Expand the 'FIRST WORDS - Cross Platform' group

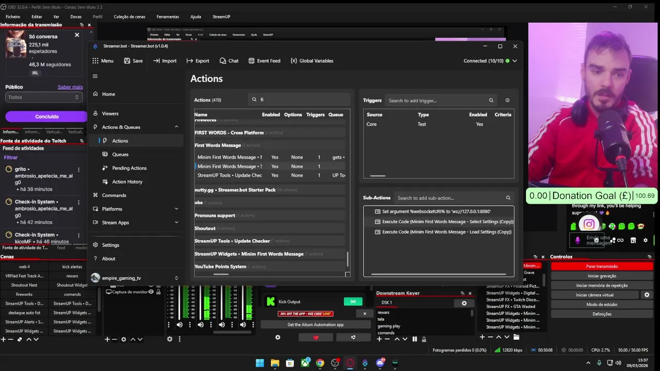point(269,132)
